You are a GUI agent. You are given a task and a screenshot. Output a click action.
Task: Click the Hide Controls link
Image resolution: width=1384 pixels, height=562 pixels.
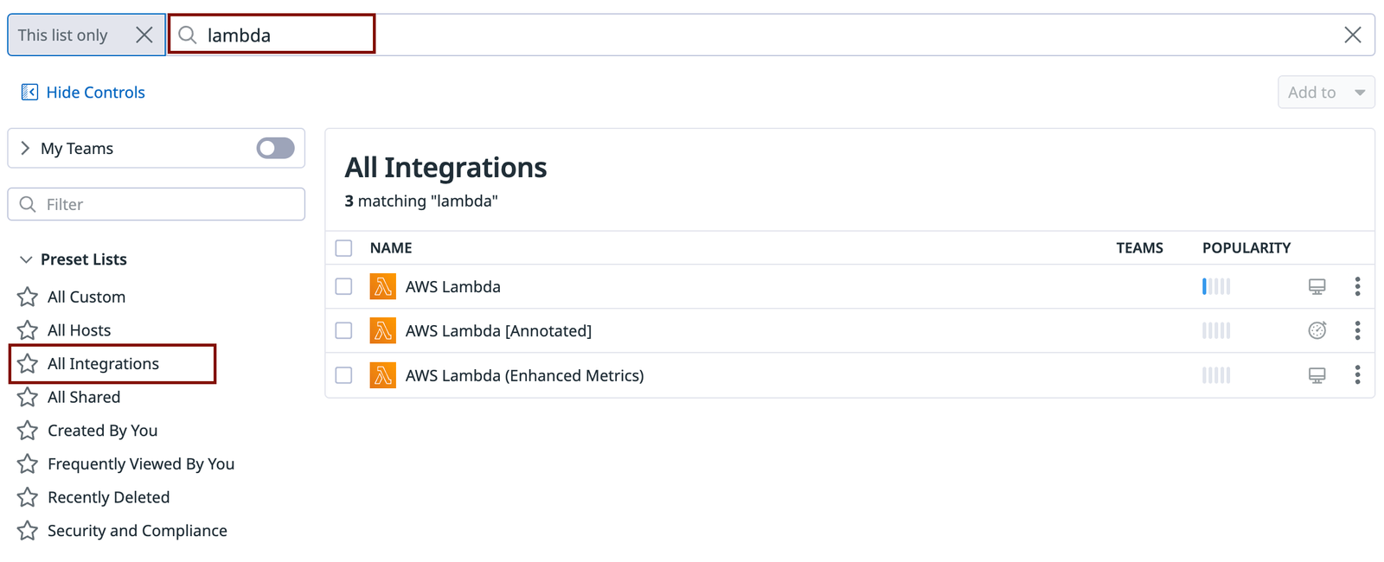point(95,92)
